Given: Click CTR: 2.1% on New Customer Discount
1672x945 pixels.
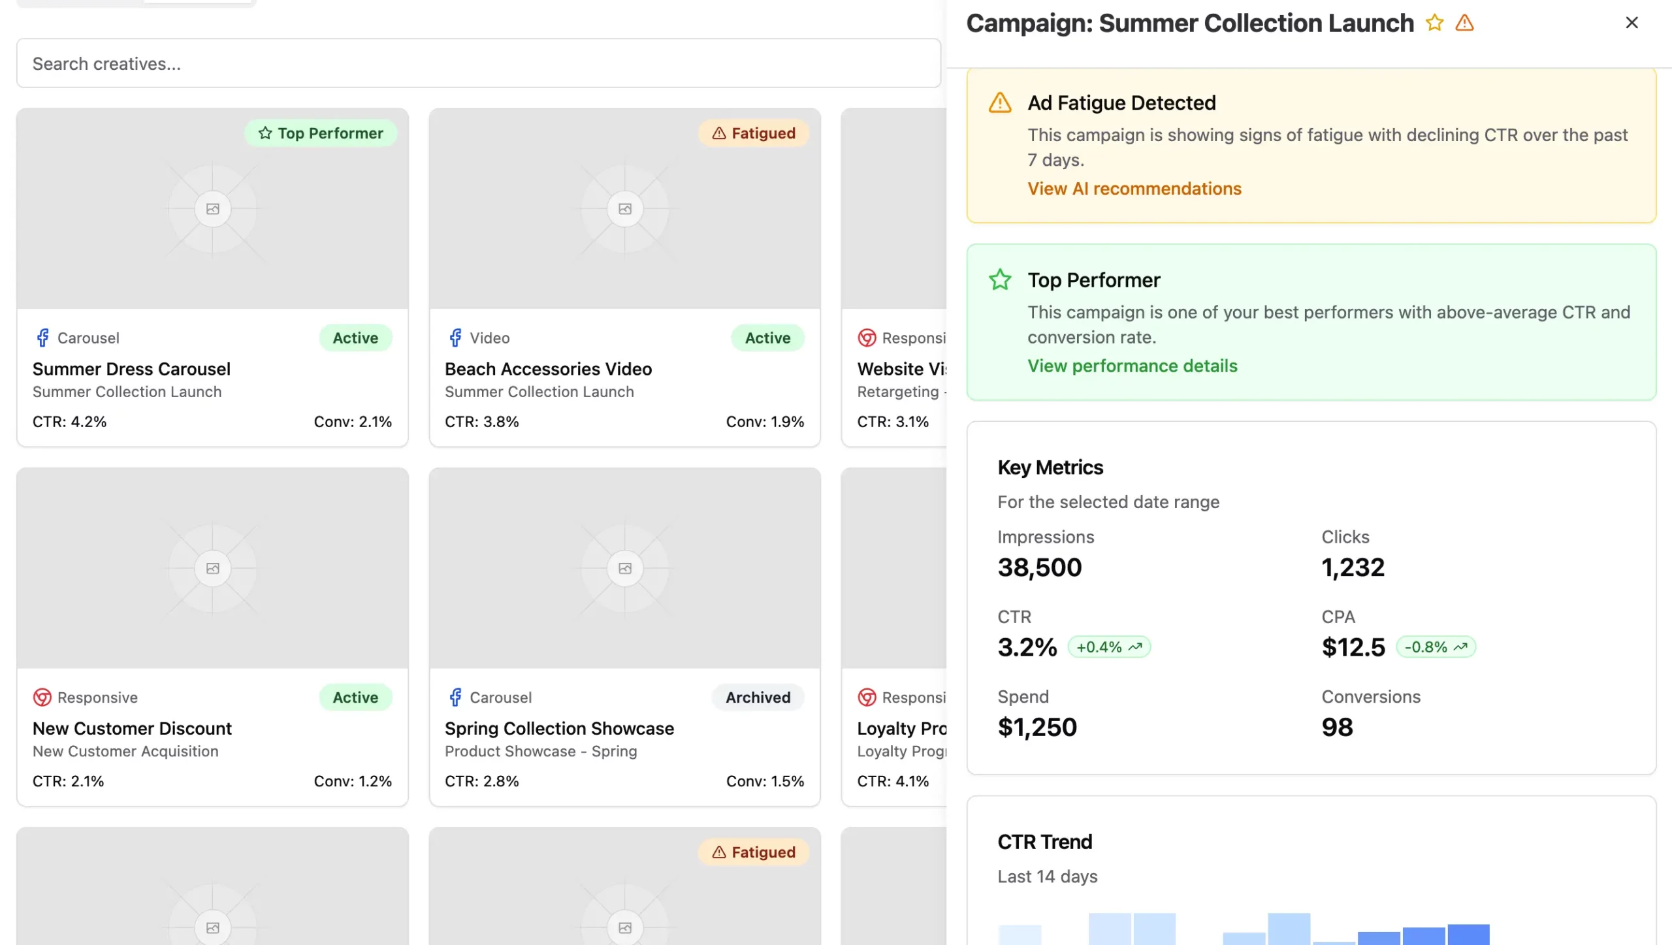Looking at the screenshot, I should click(x=68, y=781).
